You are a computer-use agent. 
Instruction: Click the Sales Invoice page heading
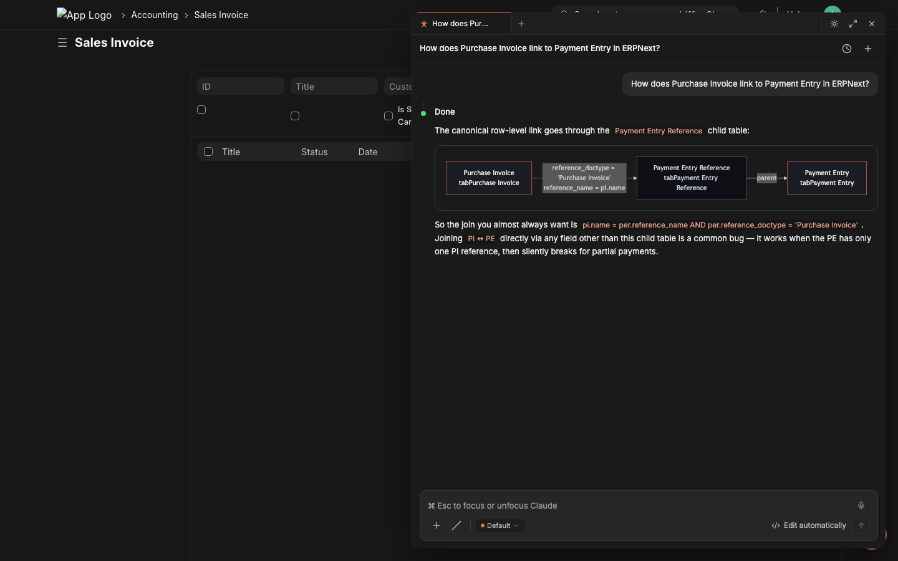(114, 42)
